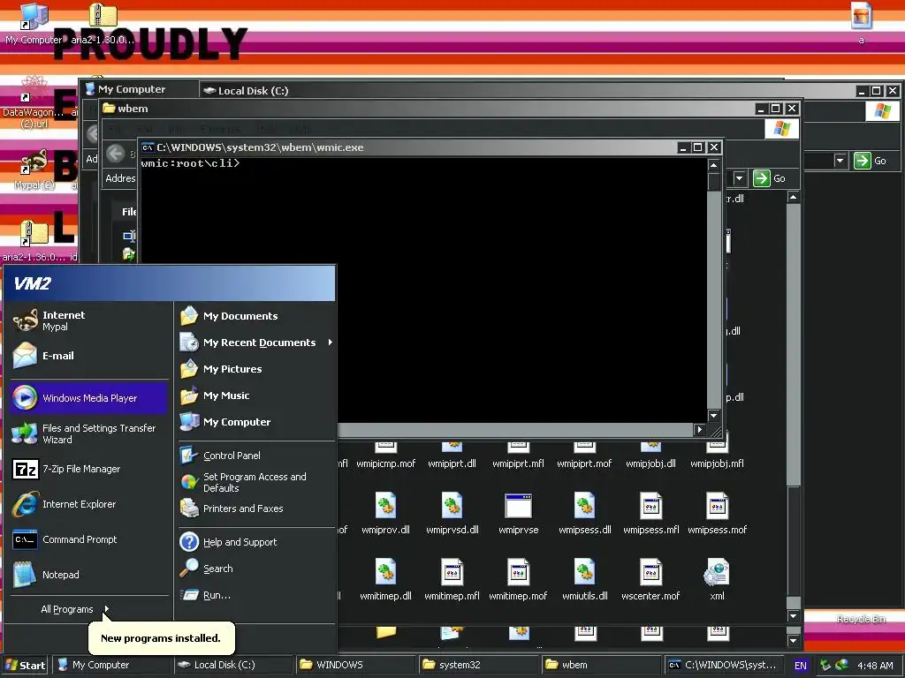905x678 pixels.
Task: Open Set Program Access and Defaults
Action: 256,482
